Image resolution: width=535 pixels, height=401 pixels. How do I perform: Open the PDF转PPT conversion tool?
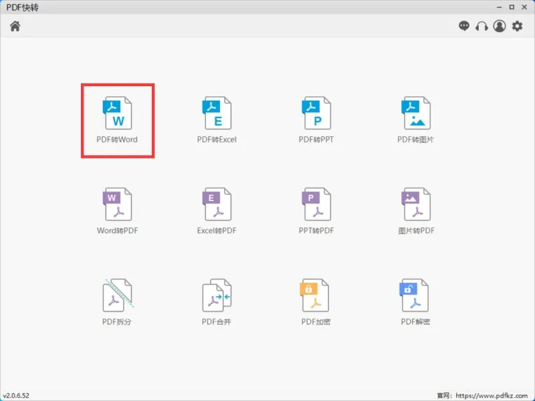coord(316,120)
